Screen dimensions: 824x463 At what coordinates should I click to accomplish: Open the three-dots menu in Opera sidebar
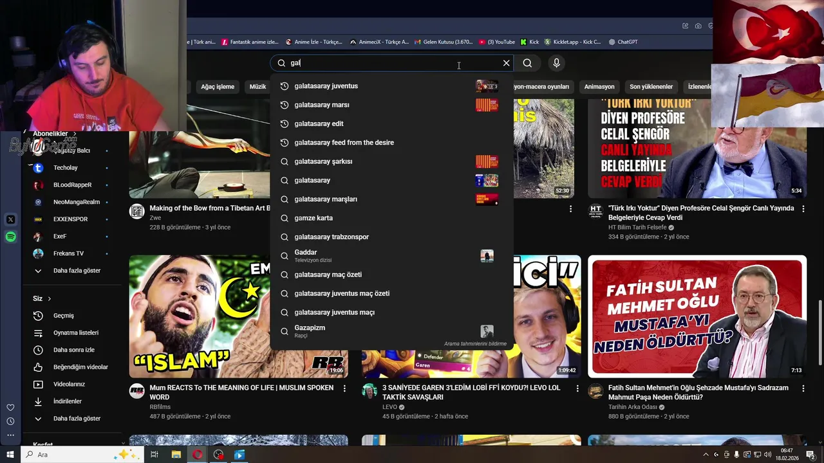click(10, 435)
